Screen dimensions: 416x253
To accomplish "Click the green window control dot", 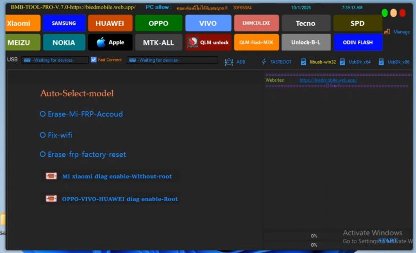I will [x=385, y=13].
